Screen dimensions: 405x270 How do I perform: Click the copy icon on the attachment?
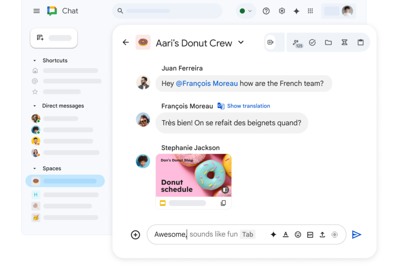pos(223,203)
